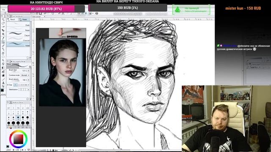Select the highlighted Pencil tool in the tool palette
271x152 pixels.
point(3,42)
